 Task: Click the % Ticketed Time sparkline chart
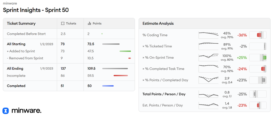tap(208, 46)
